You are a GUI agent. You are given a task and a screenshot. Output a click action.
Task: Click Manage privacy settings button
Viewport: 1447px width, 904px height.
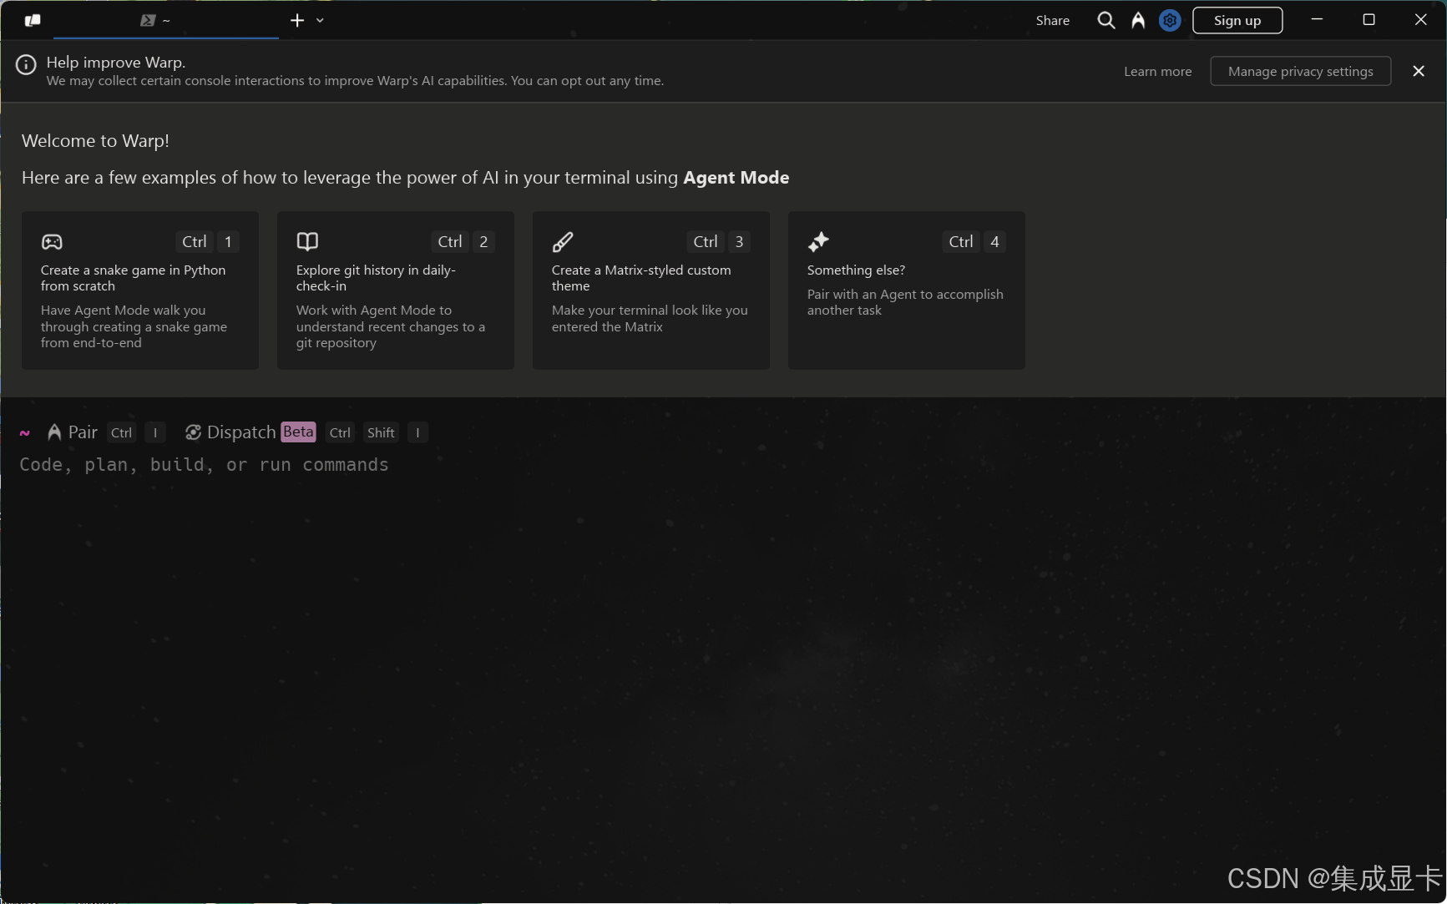point(1300,71)
